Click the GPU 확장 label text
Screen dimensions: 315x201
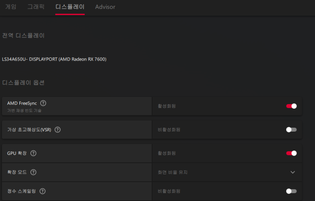pyautogui.click(x=17, y=153)
